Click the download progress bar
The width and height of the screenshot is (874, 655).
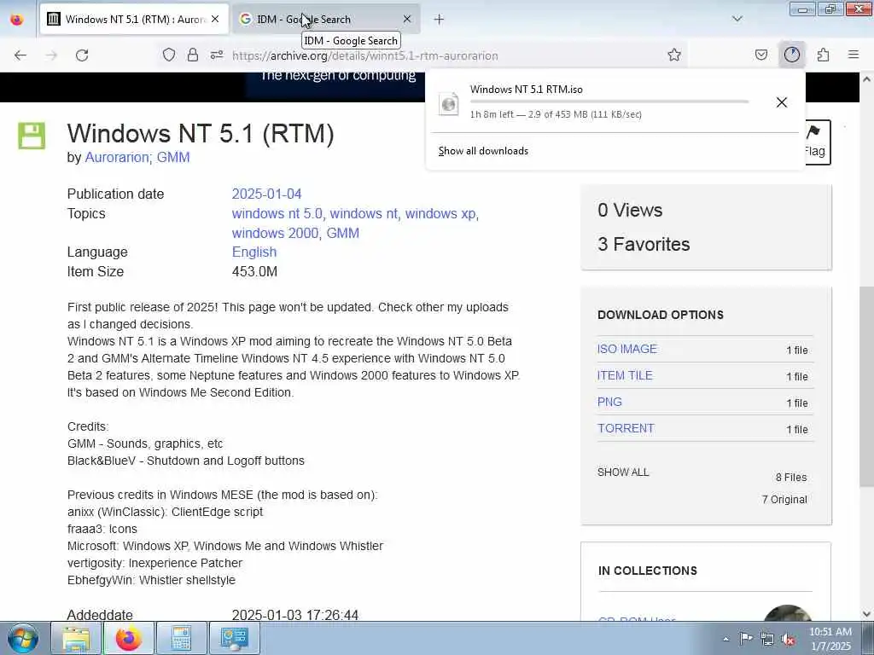tap(609, 101)
